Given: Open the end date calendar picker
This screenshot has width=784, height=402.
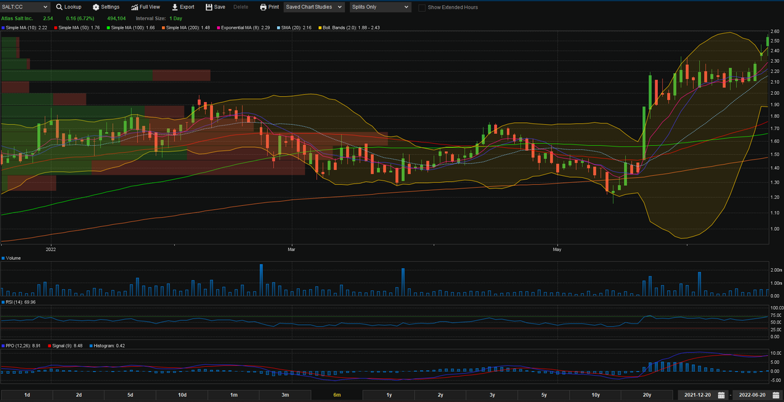Looking at the screenshot, I should (x=776, y=395).
